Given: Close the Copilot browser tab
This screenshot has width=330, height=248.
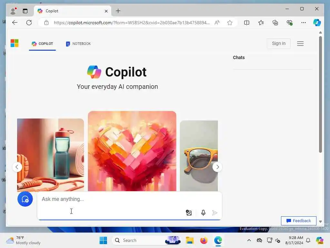Looking at the screenshot, I should click(106, 11).
